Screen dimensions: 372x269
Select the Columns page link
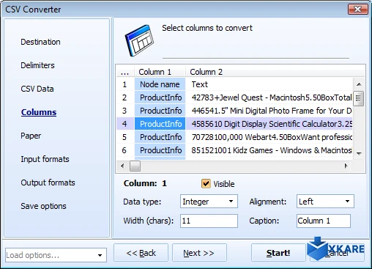(39, 112)
